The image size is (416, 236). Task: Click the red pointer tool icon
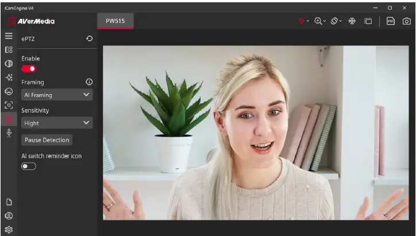coord(302,21)
